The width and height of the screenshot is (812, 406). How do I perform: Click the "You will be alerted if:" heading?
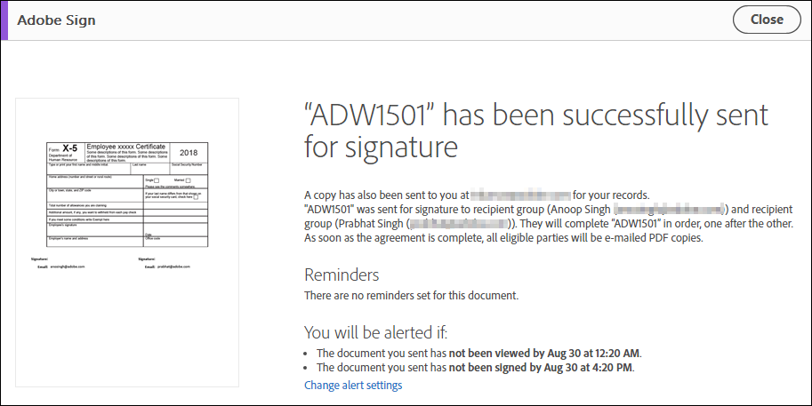click(x=375, y=332)
